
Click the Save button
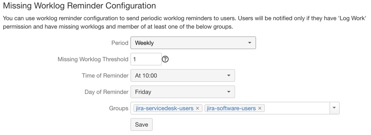click(x=141, y=125)
